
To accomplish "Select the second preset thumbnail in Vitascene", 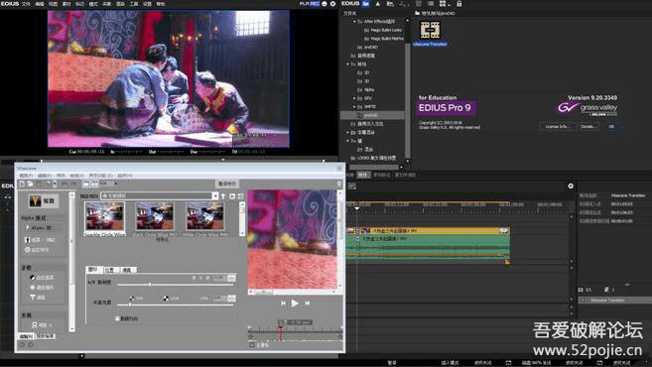I will (155, 216).
